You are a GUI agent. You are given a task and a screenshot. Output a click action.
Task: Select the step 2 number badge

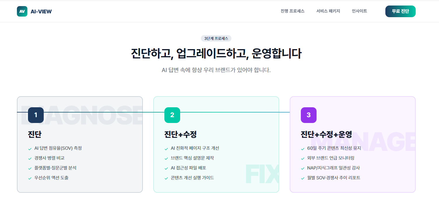pyautogui.click(x=172, y=115)
